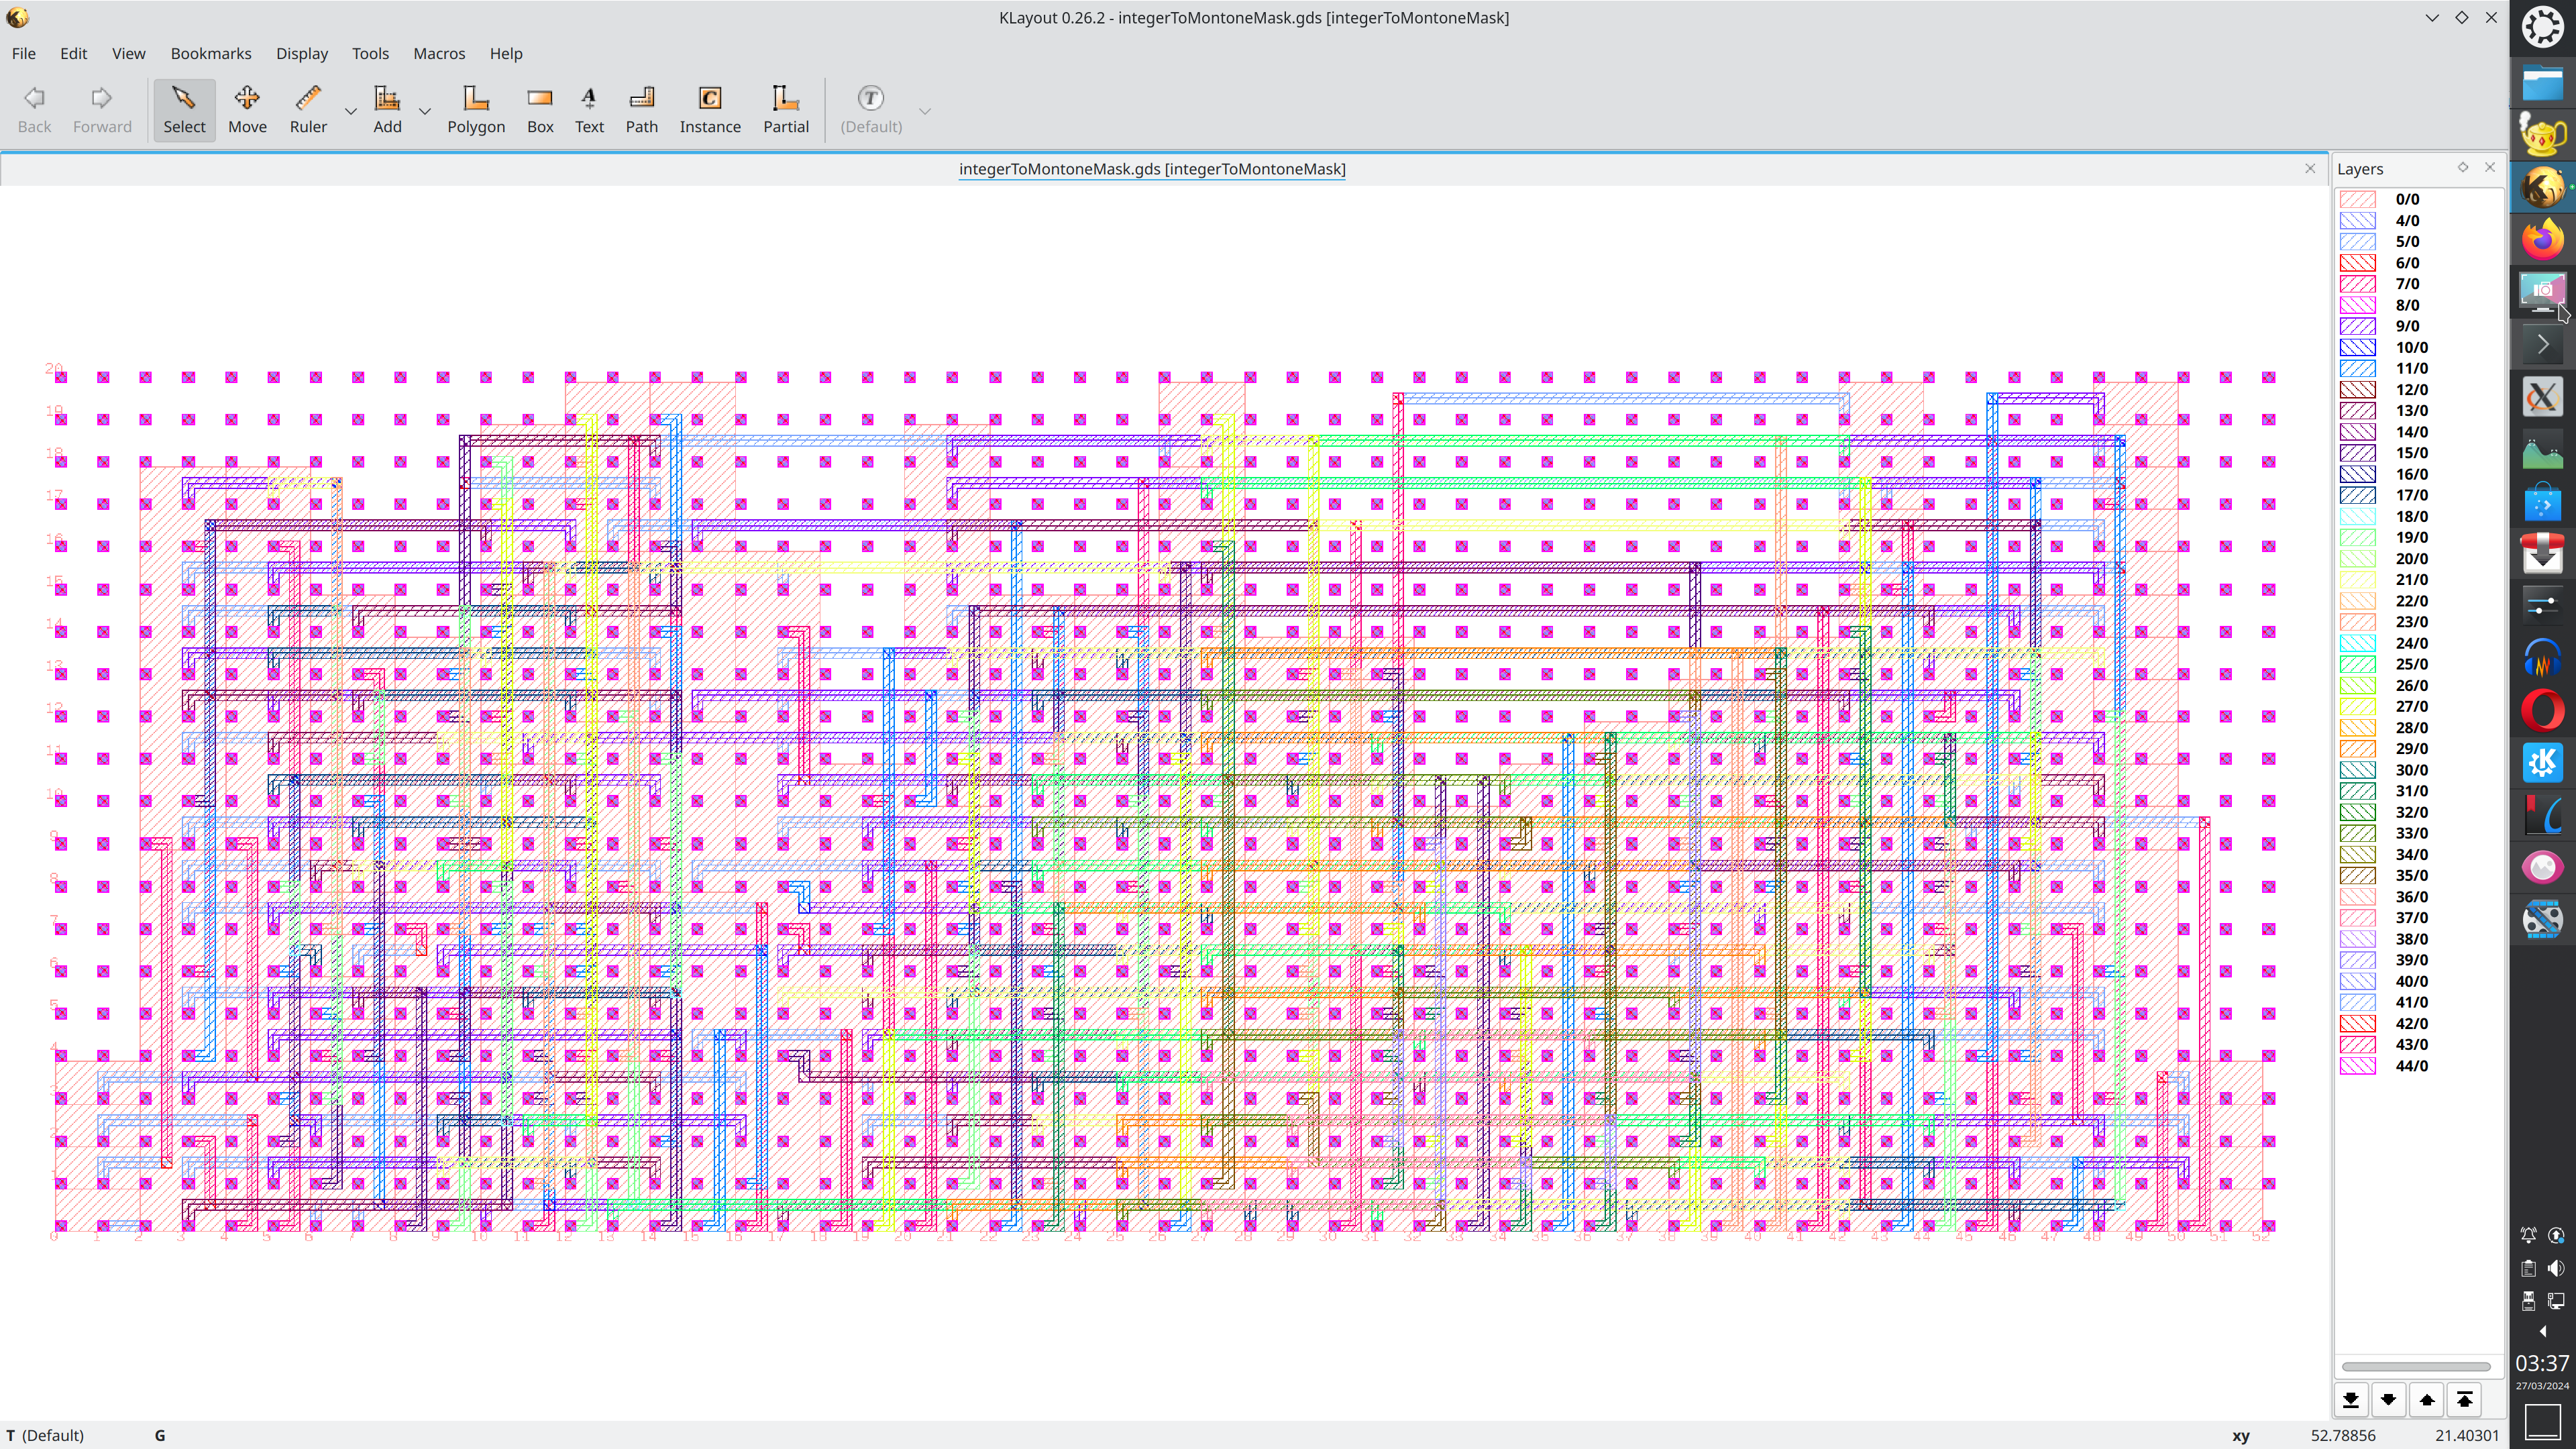
Task: Click the Instance tool icon
Action: coord(710,109)
